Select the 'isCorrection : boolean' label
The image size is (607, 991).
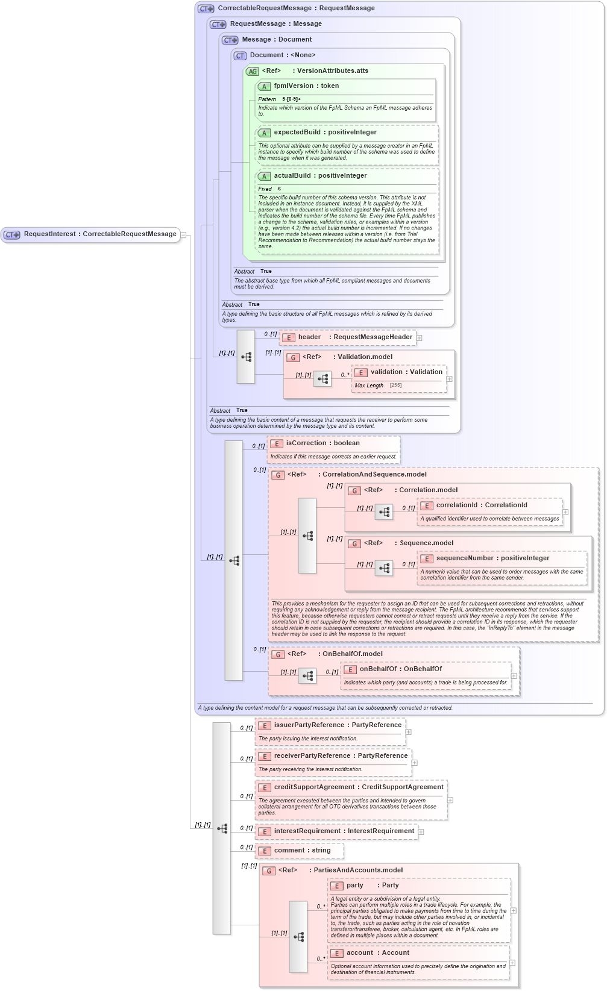pos(322,443)
